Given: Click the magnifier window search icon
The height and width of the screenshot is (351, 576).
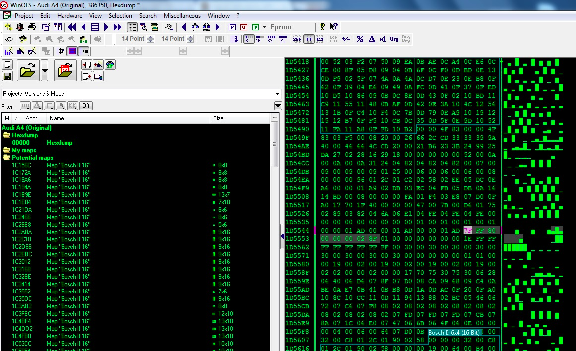Looking at the screenshot, I should click(143, 27).
